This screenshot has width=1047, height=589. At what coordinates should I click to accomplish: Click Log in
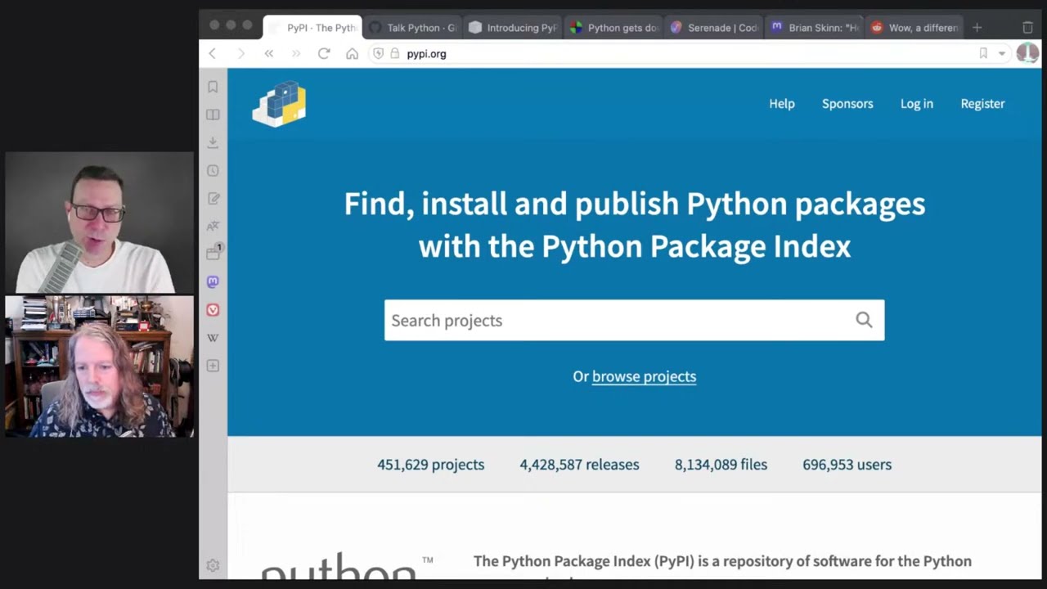[x=916, y=104]
